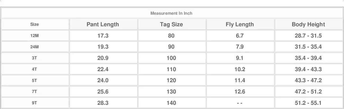The height and width of the screenshot is (109, 344).
Task: Click the pant length value 17.3
Action: [x=103, y=36]
